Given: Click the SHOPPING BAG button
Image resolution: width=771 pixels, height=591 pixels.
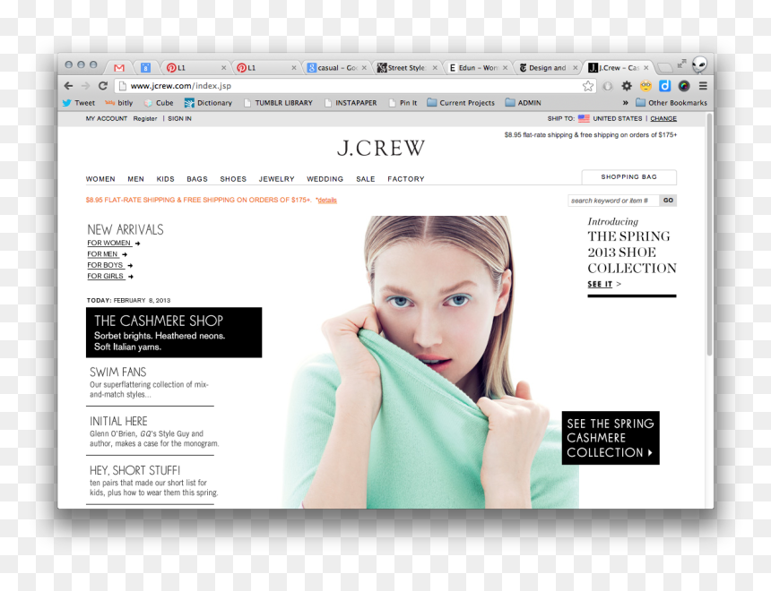Looking at the screenshot, I should pyautogui.click(x=628, y=177).
